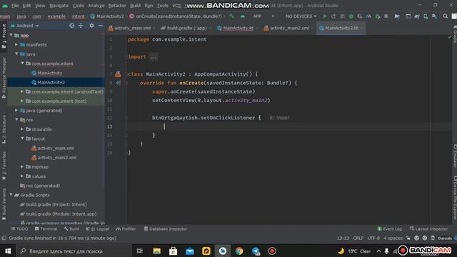Click the Profile app icon
This screenshot has width=457, height=257.
click(368, 16)
